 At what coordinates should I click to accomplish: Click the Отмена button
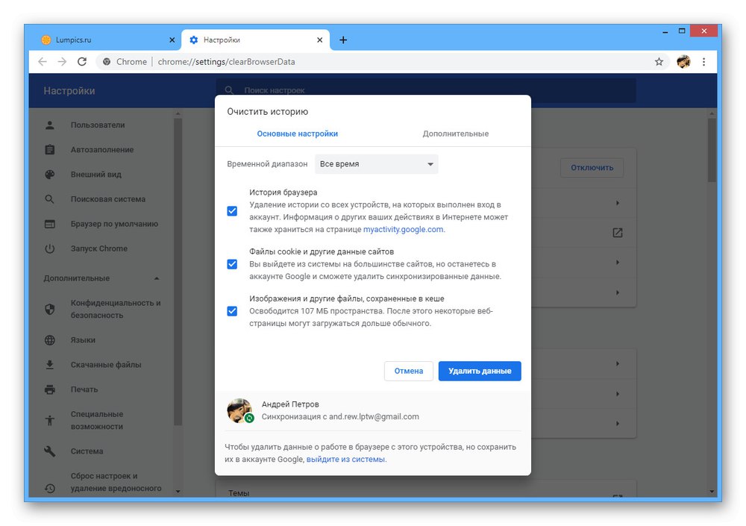[409, 371]
